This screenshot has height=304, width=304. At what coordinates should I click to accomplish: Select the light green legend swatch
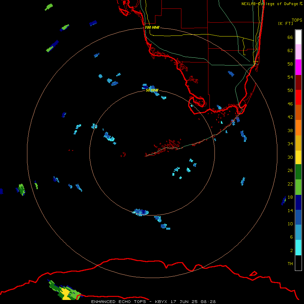pos(298,187)
